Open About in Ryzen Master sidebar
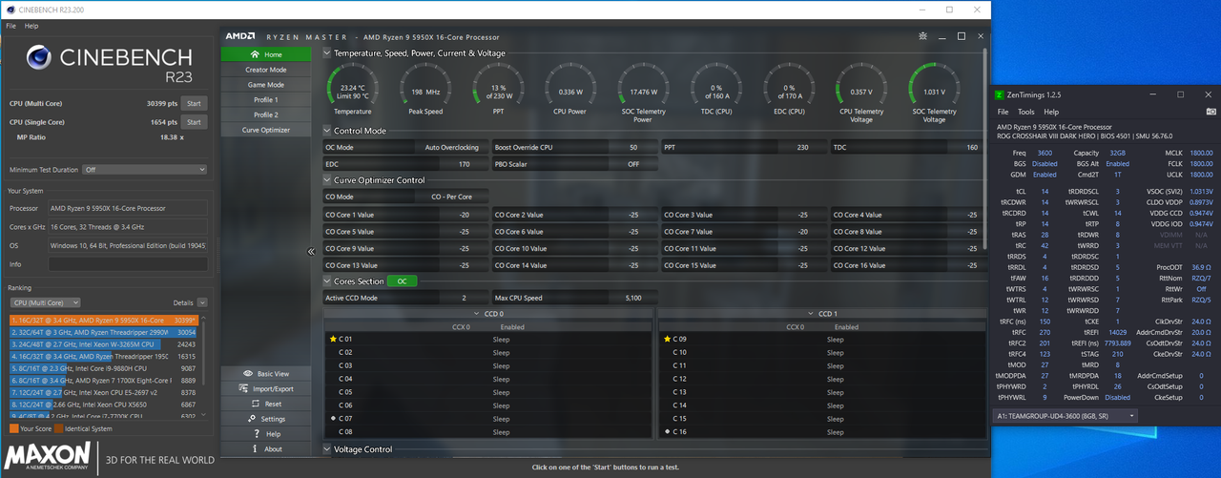Viewport: 1221px width, 478px height. 265,448
